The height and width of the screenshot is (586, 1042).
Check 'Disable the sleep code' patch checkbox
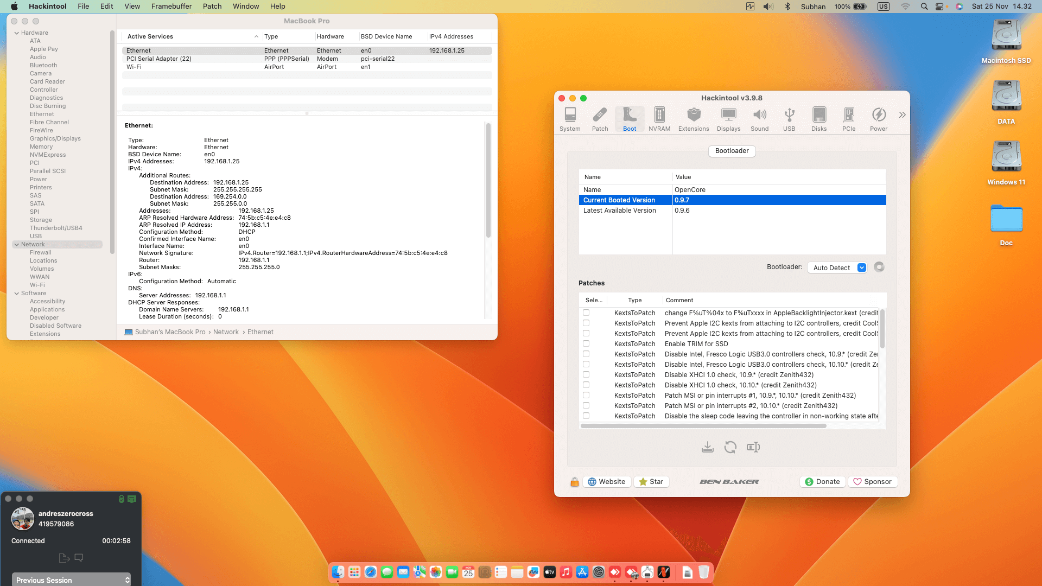[x=586, y=416]
